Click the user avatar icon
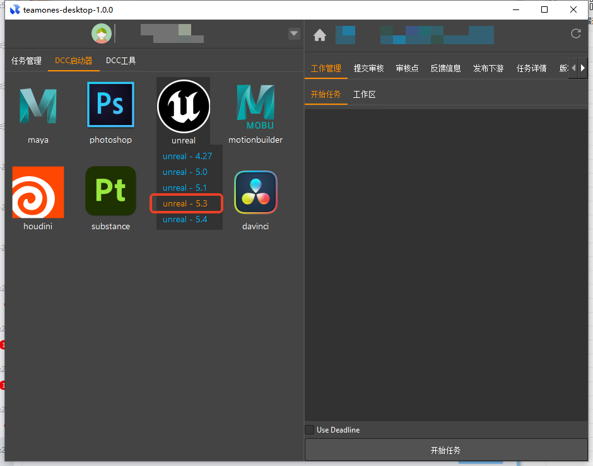 101,33
